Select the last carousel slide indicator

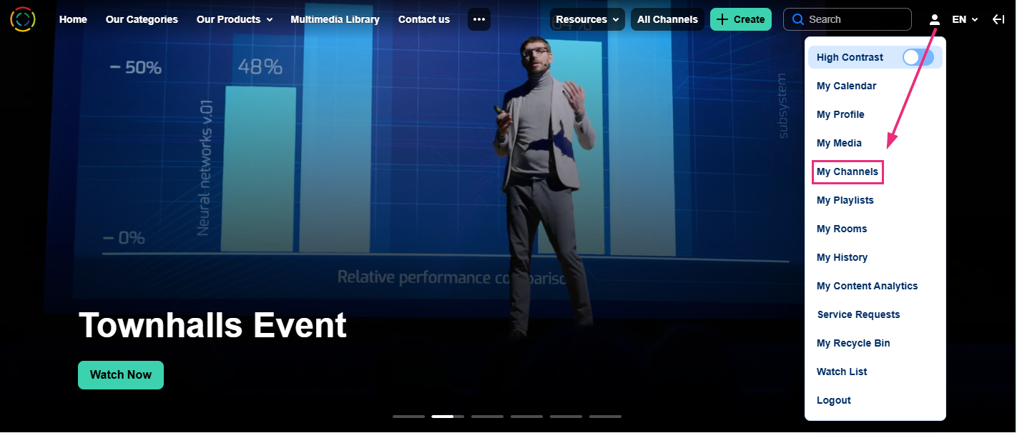click(x=605, y=417)
